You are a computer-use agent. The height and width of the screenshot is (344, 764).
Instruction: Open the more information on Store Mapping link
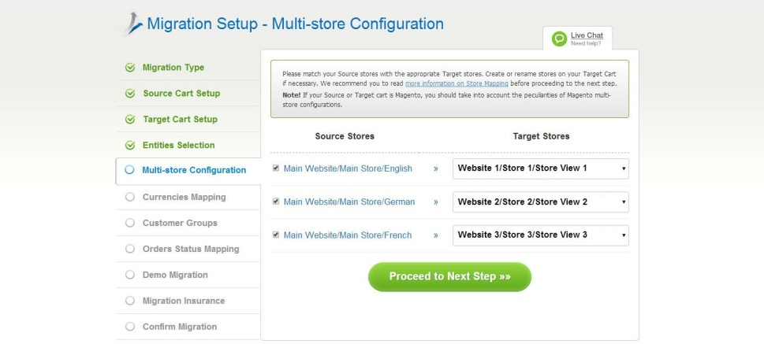tap(457, 83)
